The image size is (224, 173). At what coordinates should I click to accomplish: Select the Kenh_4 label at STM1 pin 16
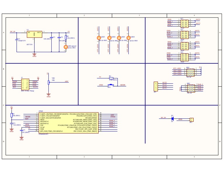(112, 121)
